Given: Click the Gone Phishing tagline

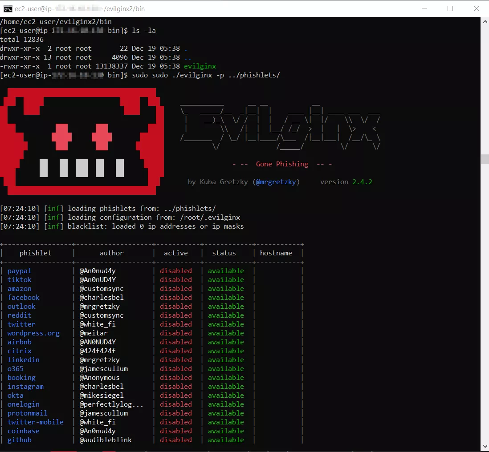Looking at the screenshot, I should pyautogui.click(x=282, y=164).
